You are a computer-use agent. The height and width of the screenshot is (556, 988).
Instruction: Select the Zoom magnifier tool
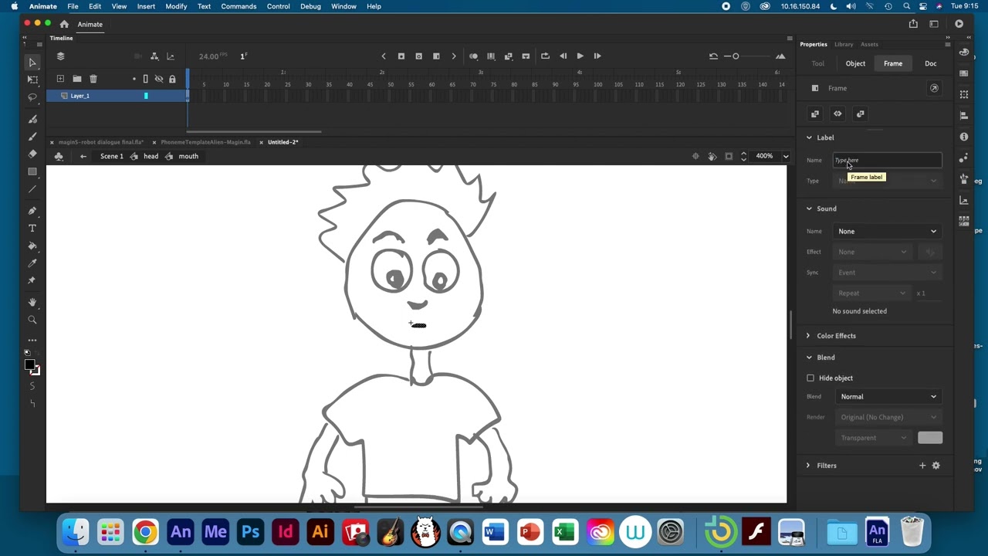(x=32, y=320)
